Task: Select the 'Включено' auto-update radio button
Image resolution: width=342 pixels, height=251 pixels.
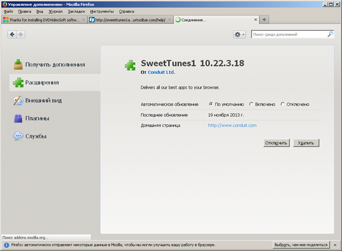Action: point(251,104)
